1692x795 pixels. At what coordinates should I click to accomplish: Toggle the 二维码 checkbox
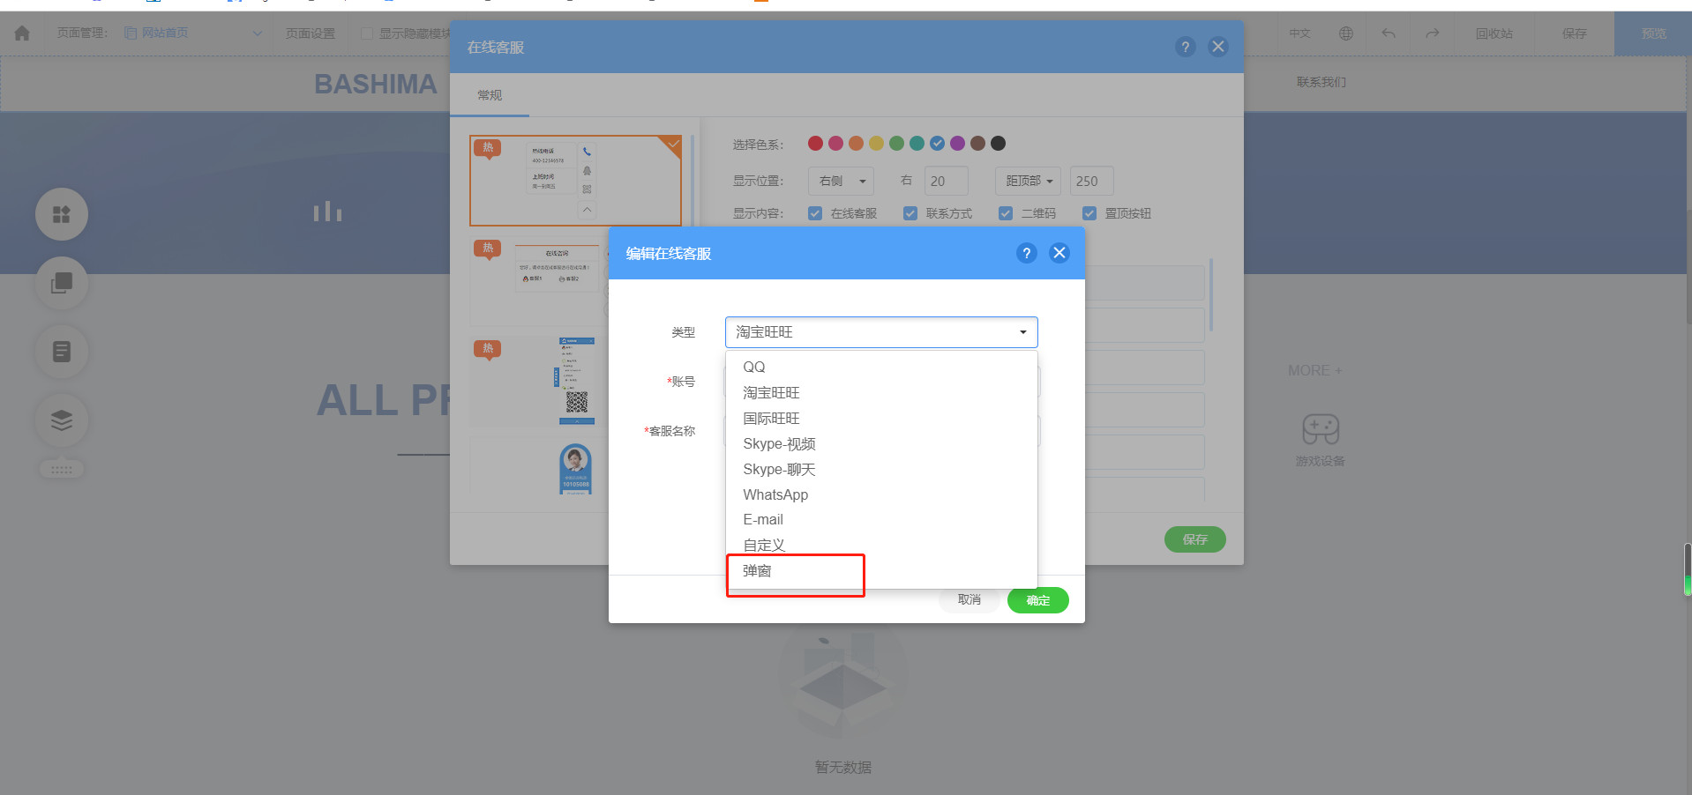[1006, 213]
